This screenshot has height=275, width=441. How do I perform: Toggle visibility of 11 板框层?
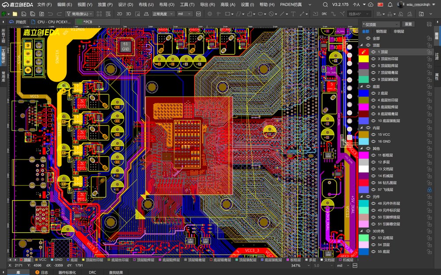pyautogui.click(x=373, y=155)
